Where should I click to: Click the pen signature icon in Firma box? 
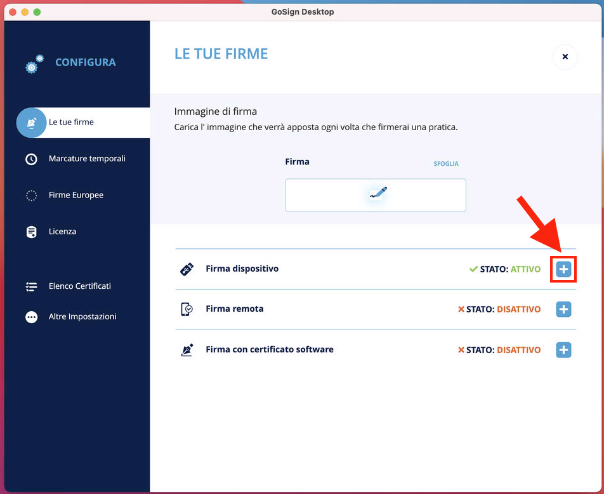[x=378, y=192]
